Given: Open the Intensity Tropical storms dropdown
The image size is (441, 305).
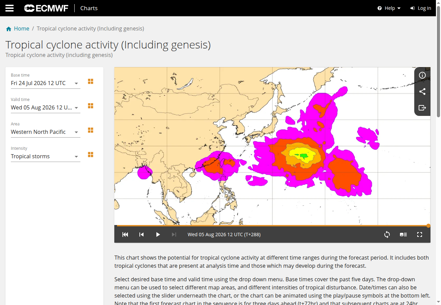Looking at the screenshot, I should click(x=45, y=157).
